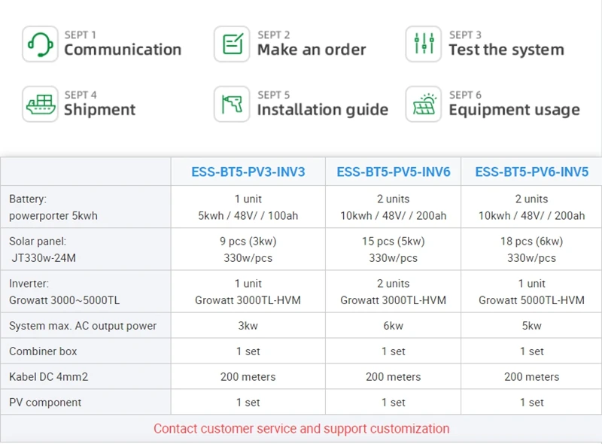Click the Solar panel: row label
Image resolution: width=602 pixels, height=444 pixels.
tap(38, 242)
